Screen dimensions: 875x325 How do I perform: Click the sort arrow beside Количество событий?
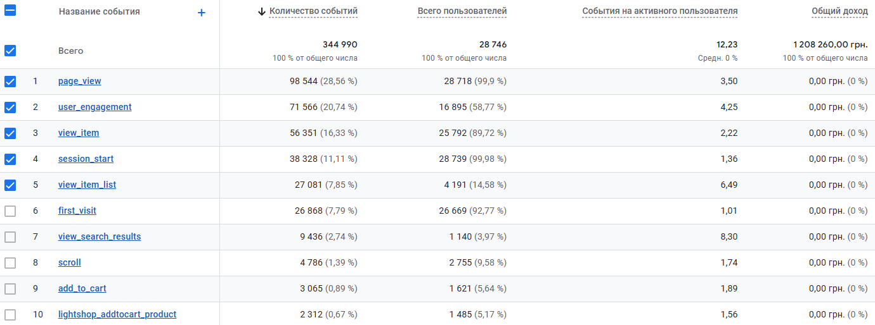click(262, 11)
